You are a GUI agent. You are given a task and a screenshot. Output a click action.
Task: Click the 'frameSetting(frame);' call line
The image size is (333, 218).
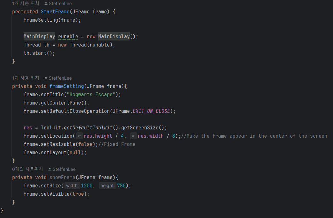52,20
